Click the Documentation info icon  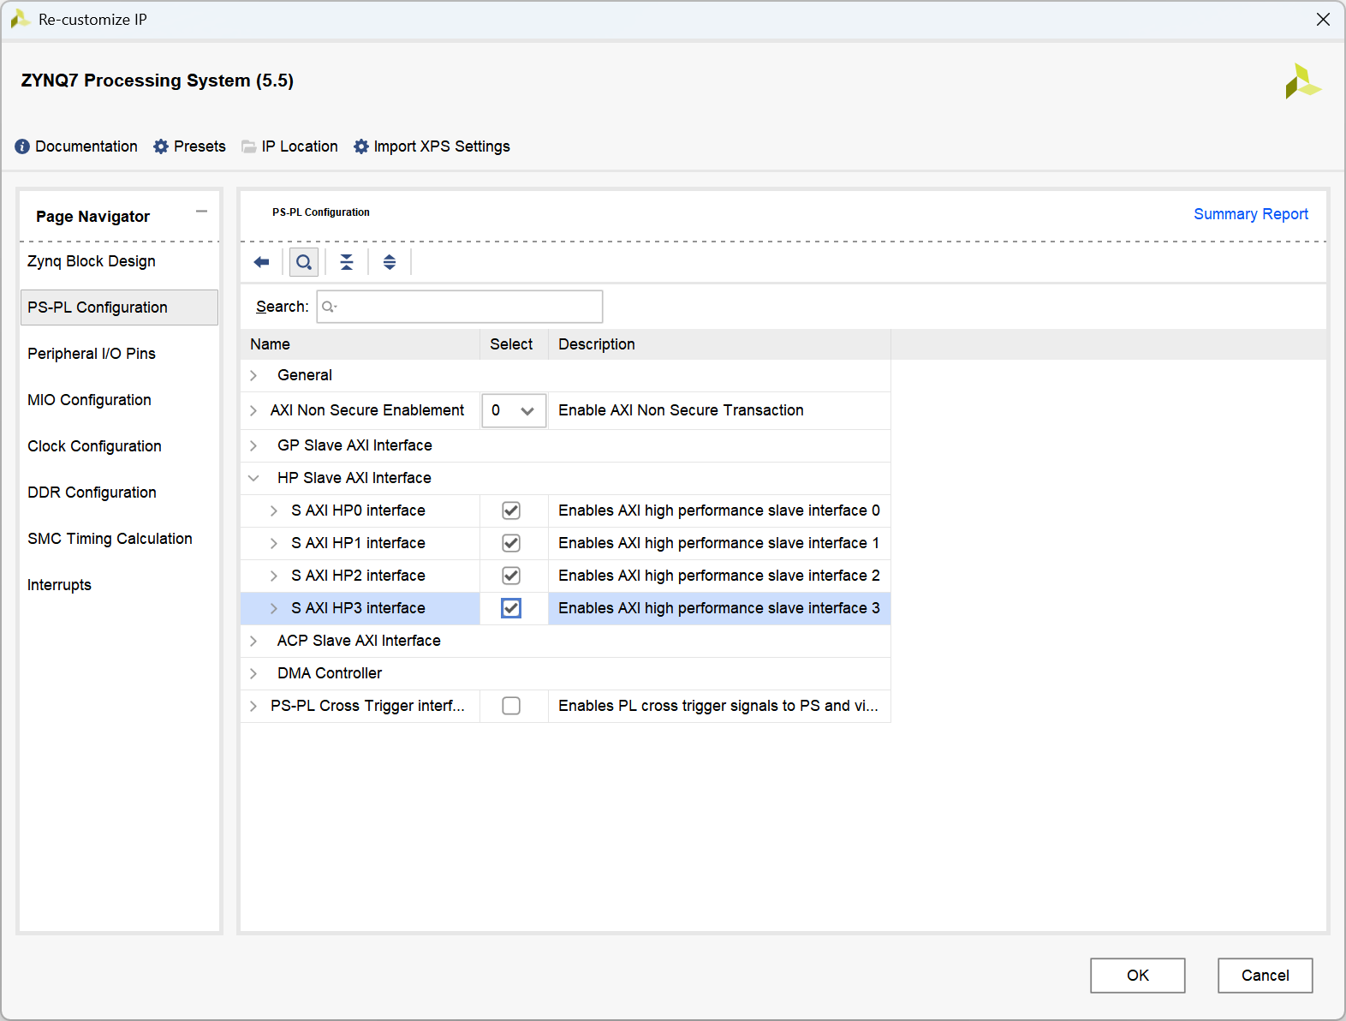[22, 146]
